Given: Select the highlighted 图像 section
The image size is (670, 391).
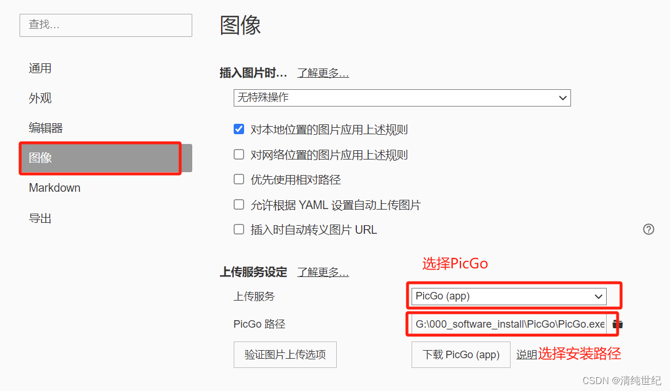Looking at the screenshot, I should tap(40, 158).
